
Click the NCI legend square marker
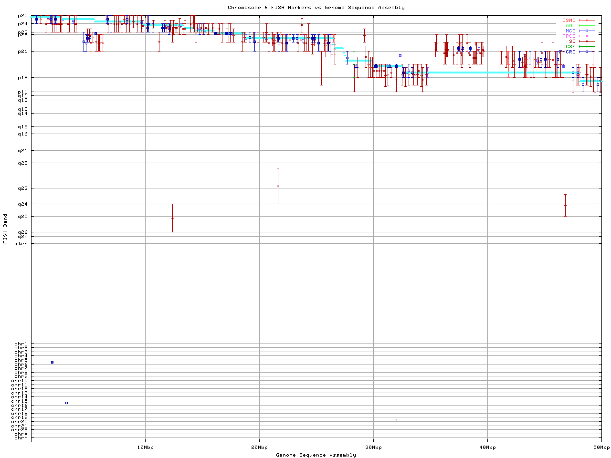click(587, 31)
